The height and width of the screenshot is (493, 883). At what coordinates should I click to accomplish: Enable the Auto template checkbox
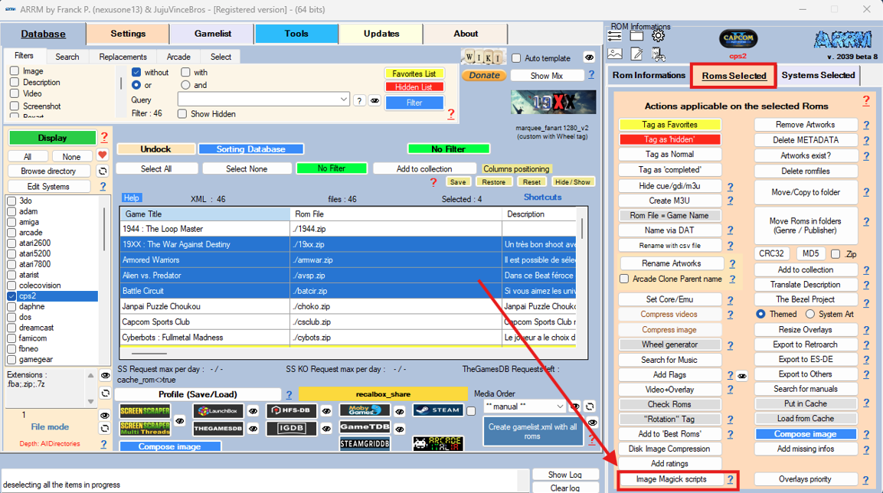[x=516, y=58]
